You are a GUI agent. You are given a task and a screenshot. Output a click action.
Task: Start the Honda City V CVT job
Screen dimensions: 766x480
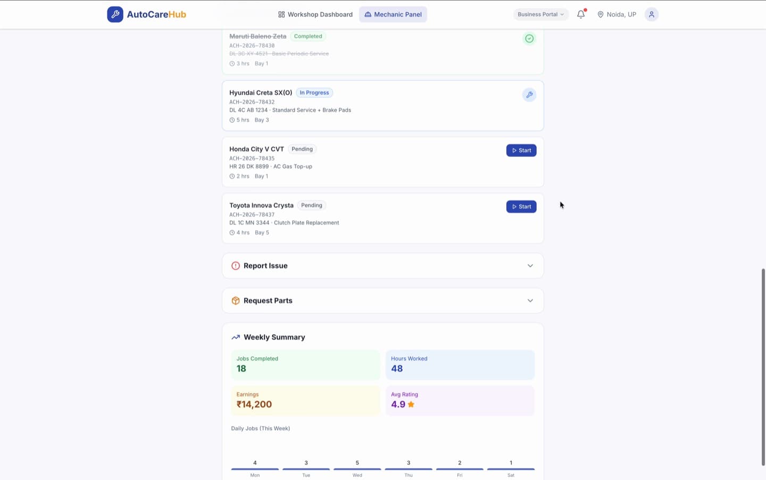pos(521,150)
